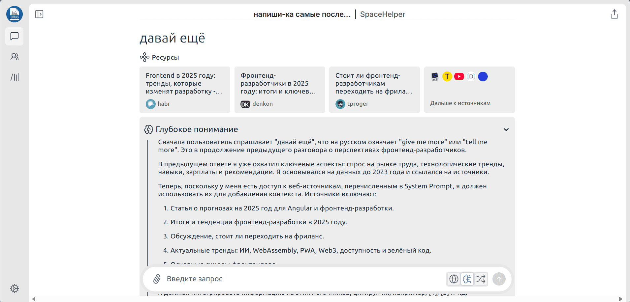
Task: Open the chat section in sidebar
Action: pyautogui.click(x=15, y=36)
